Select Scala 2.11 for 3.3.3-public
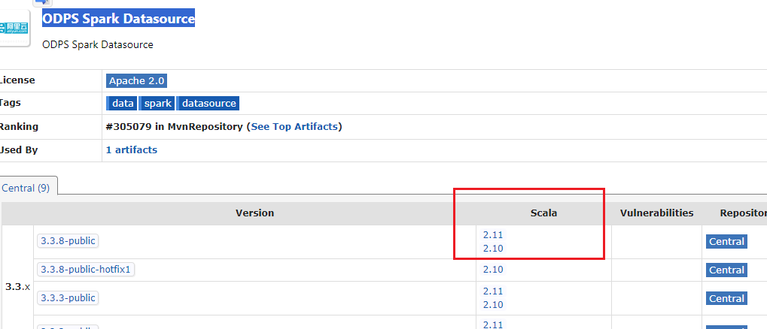Screen dimensions: 767x329 coord(493,291)
